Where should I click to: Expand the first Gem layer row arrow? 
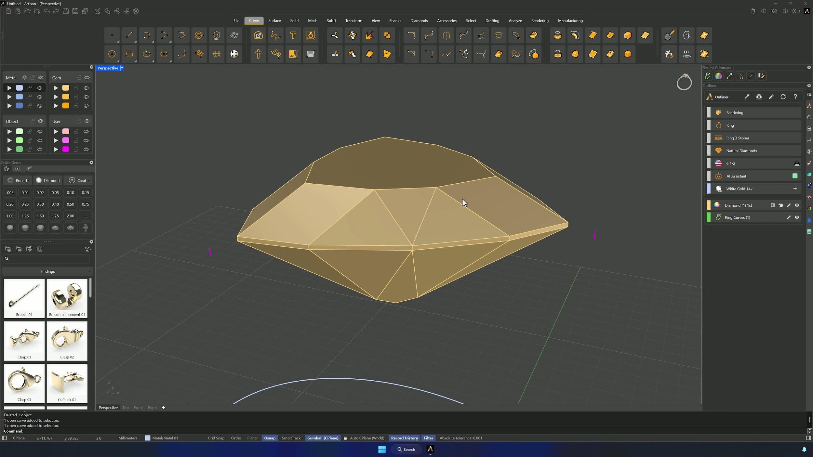point(56,88)
